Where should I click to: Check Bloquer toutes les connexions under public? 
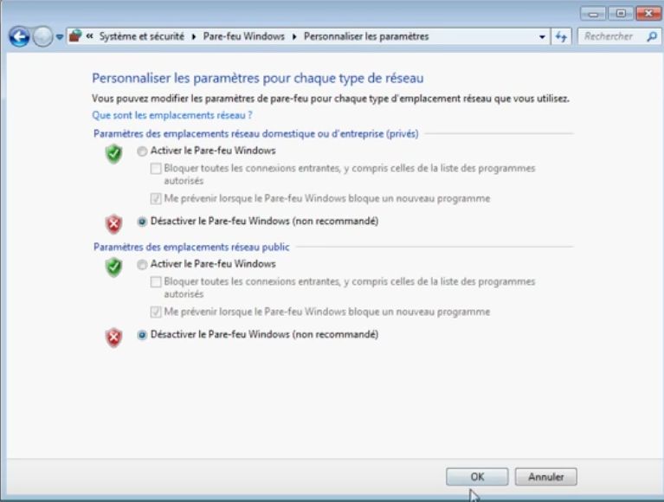point(156,282)
